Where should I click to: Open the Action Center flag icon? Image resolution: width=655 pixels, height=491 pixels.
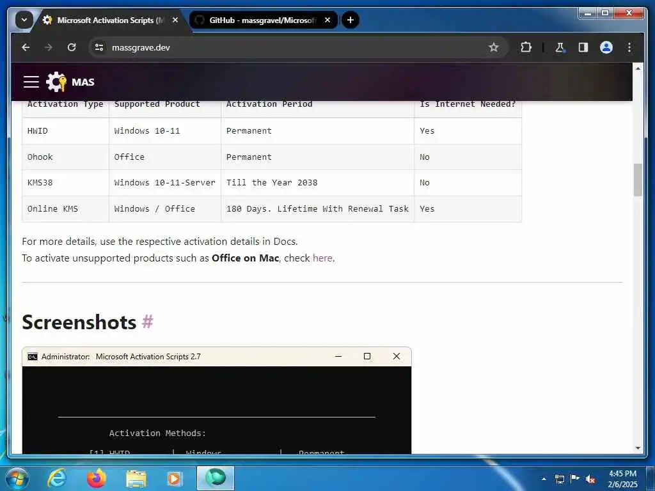[x=575, y=478]
